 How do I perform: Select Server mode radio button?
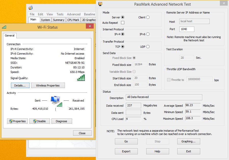coord(123,17)
